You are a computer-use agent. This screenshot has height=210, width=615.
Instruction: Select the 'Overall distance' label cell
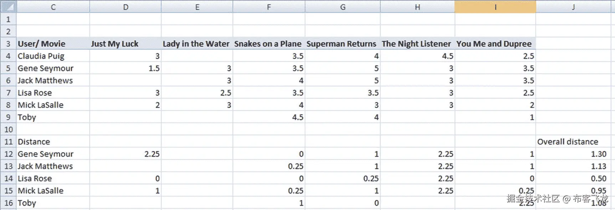coord(573,142)
